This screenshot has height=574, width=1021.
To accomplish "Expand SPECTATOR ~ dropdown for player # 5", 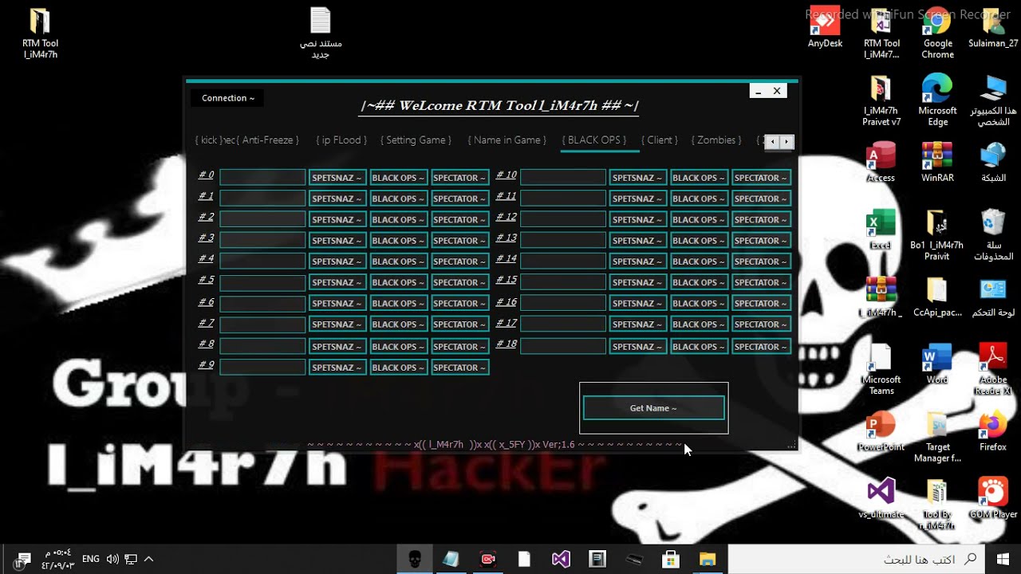I will [x=460, y=282].
